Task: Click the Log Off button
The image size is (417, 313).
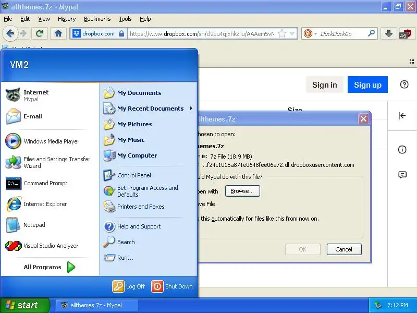Action: click(x=129, y=286)
